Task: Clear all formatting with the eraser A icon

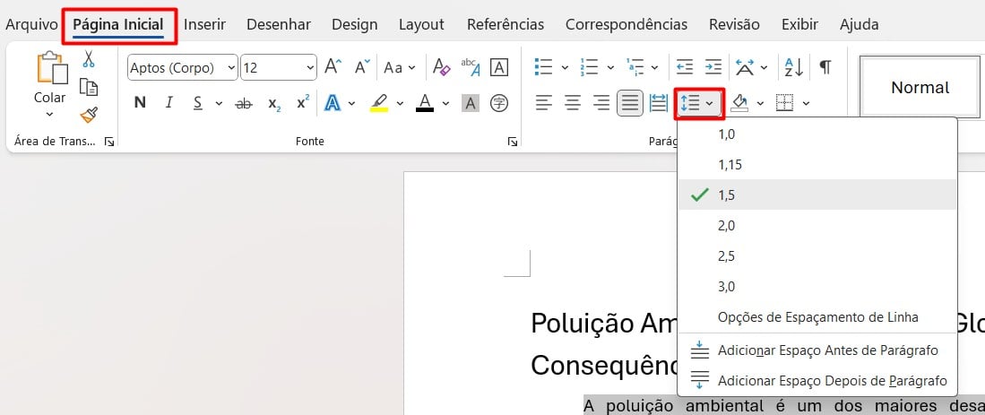Action: (442, 67)
